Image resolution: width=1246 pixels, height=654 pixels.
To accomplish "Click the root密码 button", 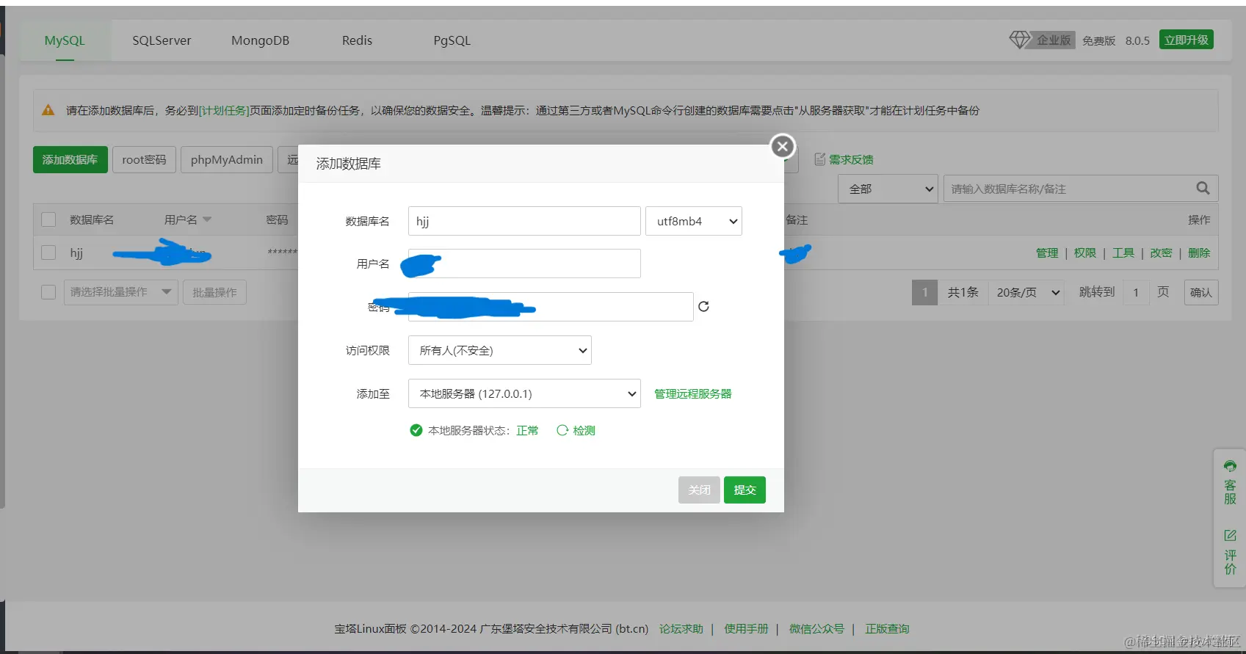I will [144, 159].
